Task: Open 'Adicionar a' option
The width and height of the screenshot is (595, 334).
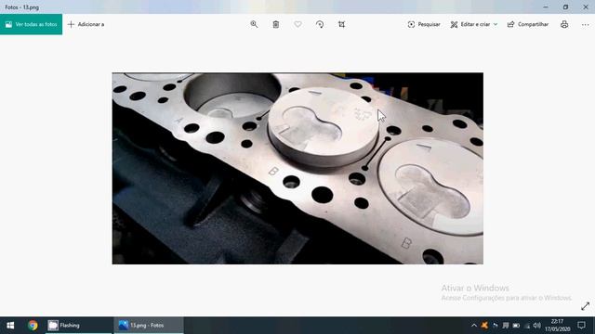Action: (86, 24)
